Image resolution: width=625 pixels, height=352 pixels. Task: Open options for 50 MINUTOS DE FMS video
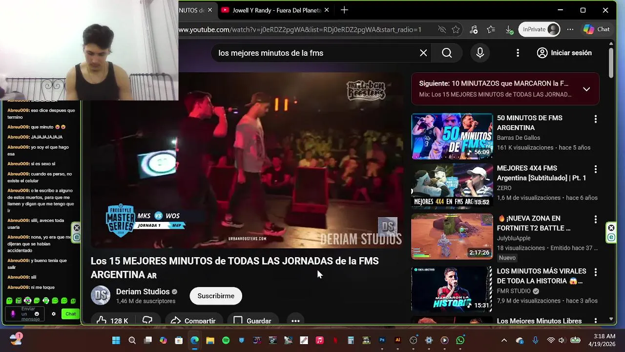click(x=595, y=119)
